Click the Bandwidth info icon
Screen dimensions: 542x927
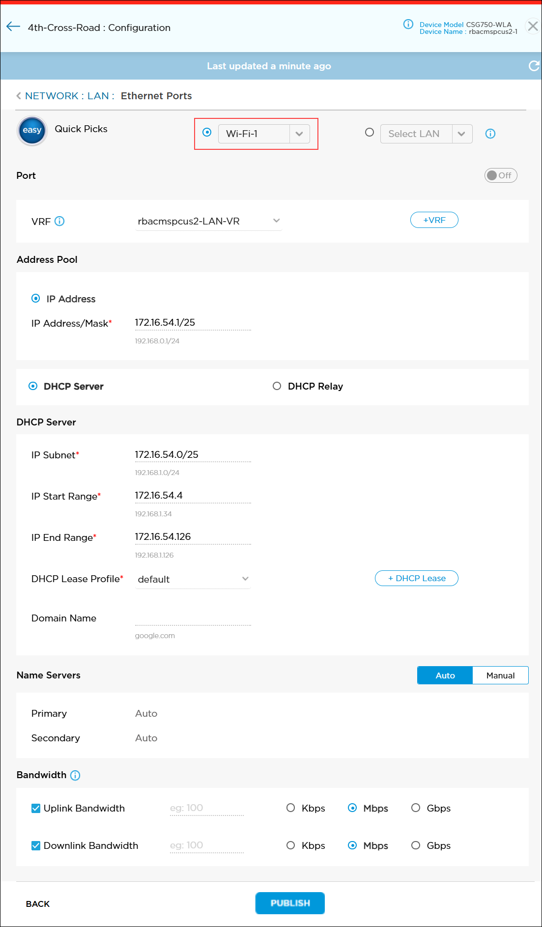(75, 775)
